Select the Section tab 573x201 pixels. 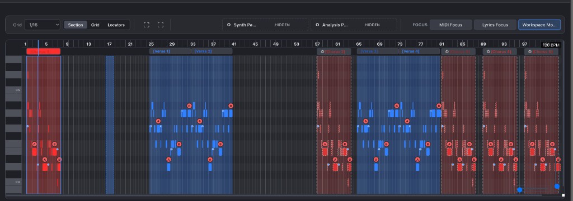(76, 25)
